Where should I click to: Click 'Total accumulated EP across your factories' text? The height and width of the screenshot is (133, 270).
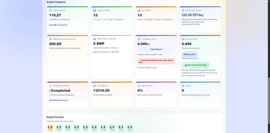tap(65, 48)
